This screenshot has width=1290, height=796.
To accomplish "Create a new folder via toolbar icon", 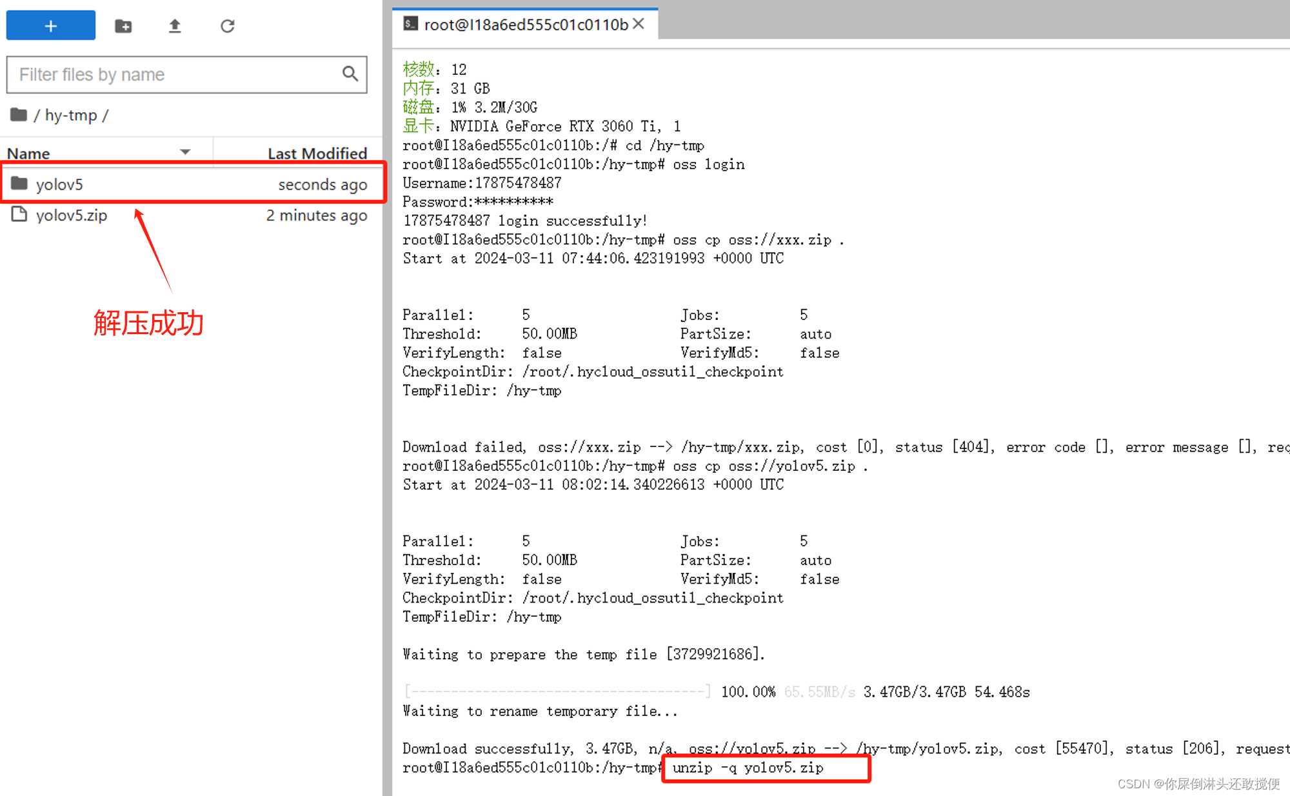I will point(123,26).
